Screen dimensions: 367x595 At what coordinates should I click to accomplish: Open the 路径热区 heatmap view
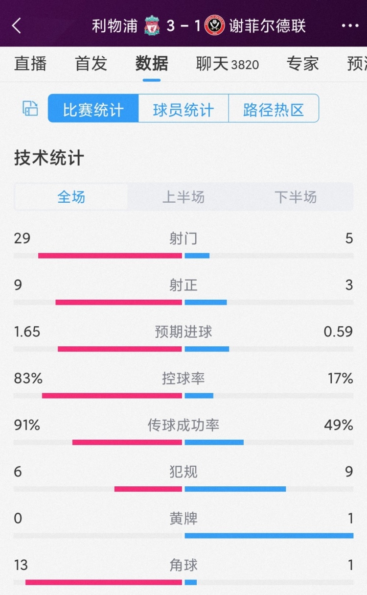click(x=274, y=108)
